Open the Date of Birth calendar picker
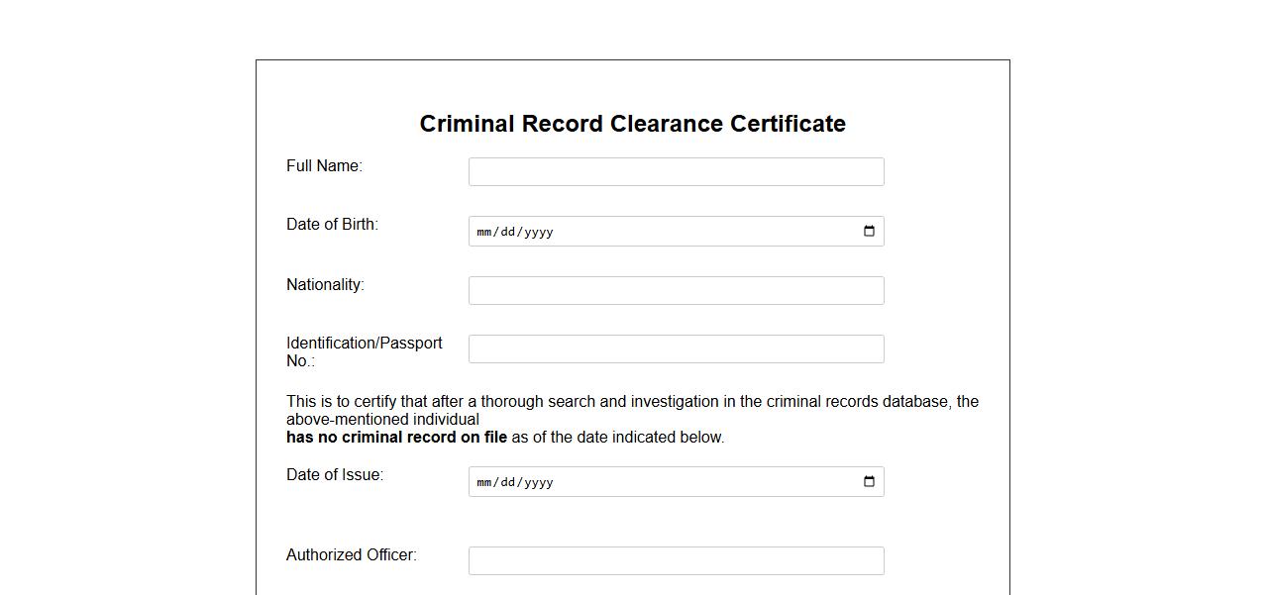This screenshot has width=1266, height=595. [x=869, y=232]
